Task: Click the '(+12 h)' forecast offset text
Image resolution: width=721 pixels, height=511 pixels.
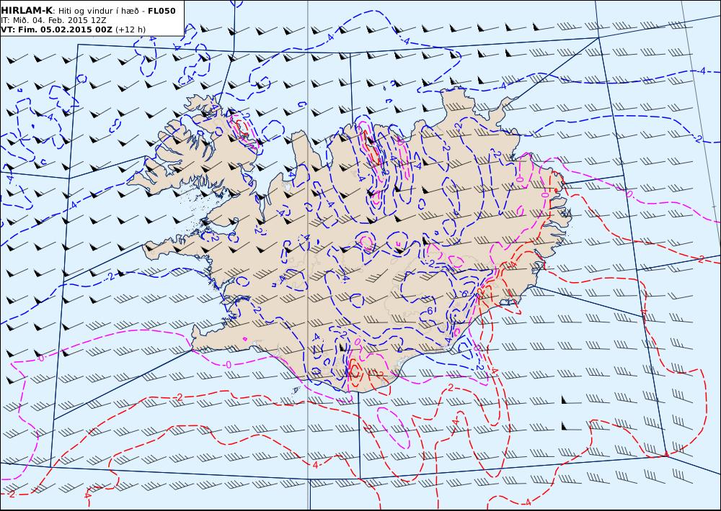Action: [130, 30]
